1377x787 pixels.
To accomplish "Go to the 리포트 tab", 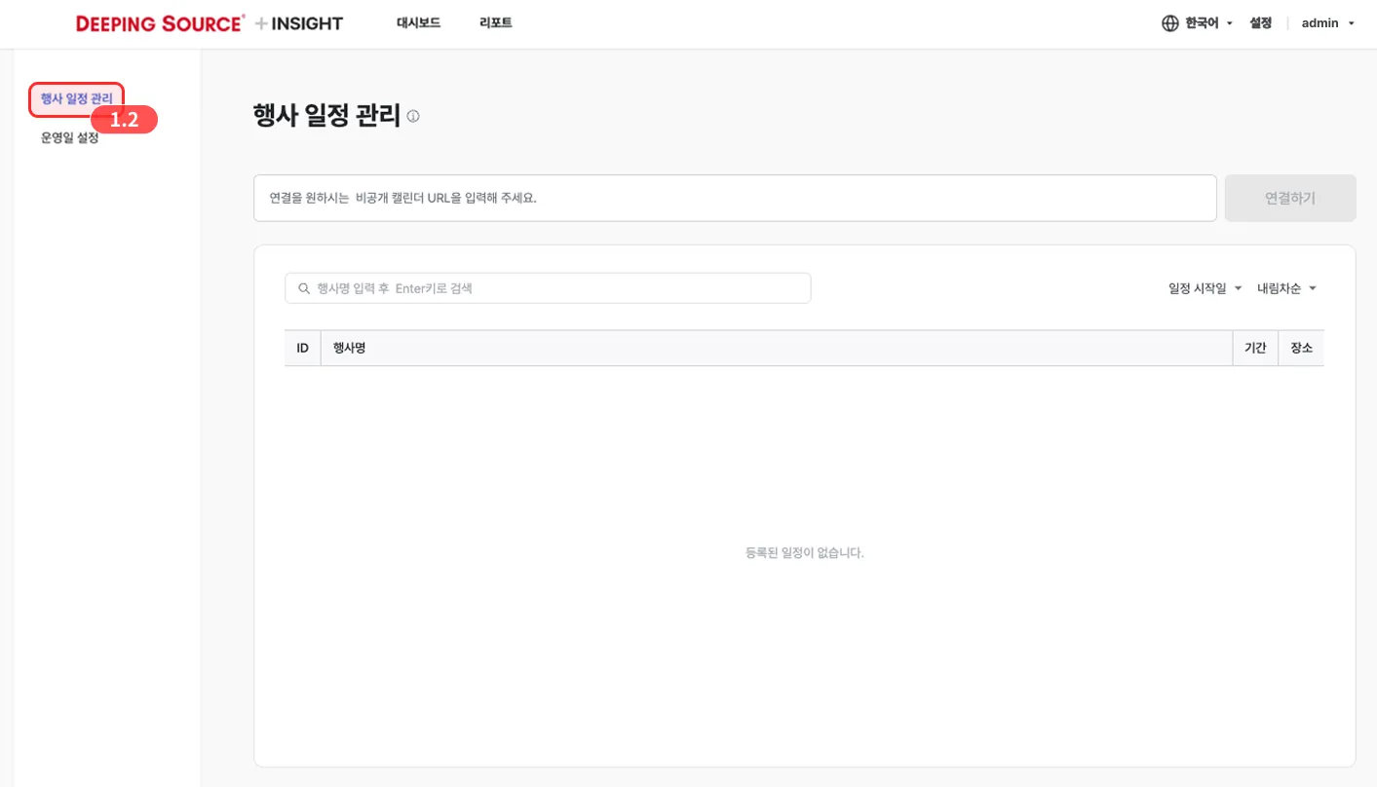I will tap(496, 22).
